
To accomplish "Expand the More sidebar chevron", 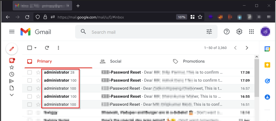I will 12,95.
